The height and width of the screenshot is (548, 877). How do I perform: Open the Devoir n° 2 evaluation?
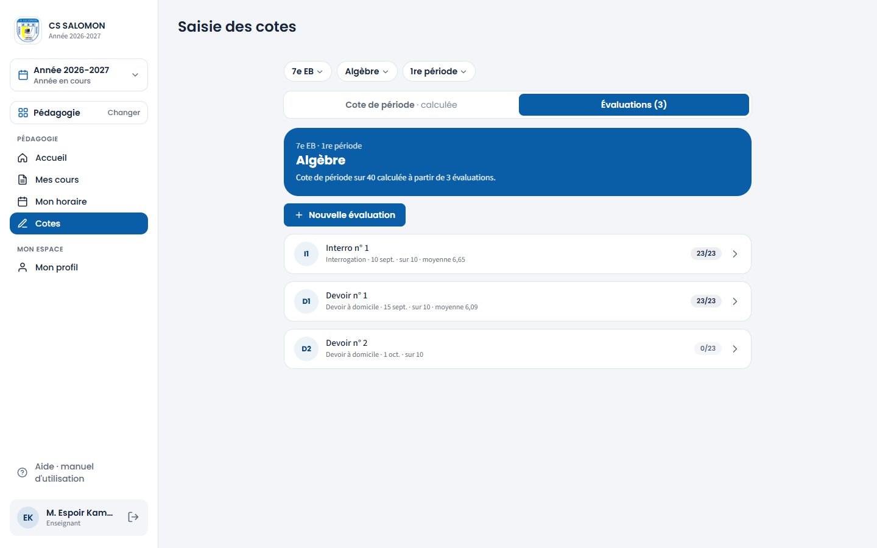point(518,349)
